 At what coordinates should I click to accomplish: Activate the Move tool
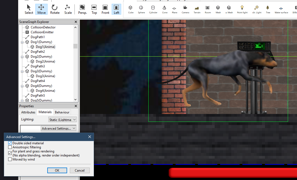(x=42, y=9)
